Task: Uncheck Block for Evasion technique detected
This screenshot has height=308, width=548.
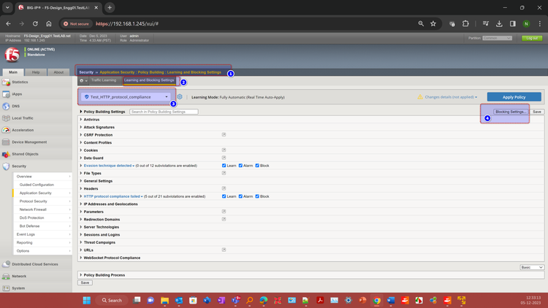Action: pyautogui.click(x=257, y=166)
